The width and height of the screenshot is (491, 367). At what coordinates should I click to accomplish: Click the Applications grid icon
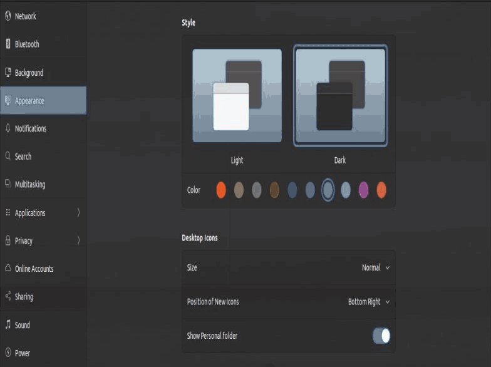8,212
